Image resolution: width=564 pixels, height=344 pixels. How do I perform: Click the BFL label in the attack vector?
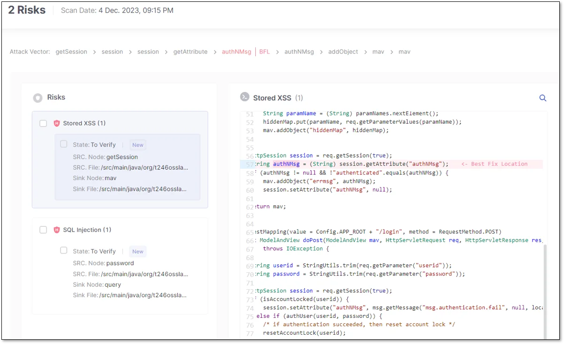point(264,52)
